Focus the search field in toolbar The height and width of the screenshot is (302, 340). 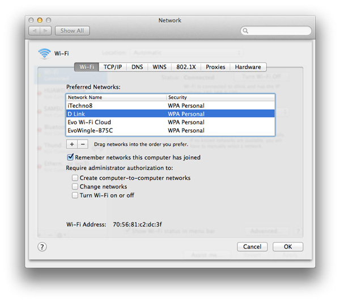click(276, 31)
